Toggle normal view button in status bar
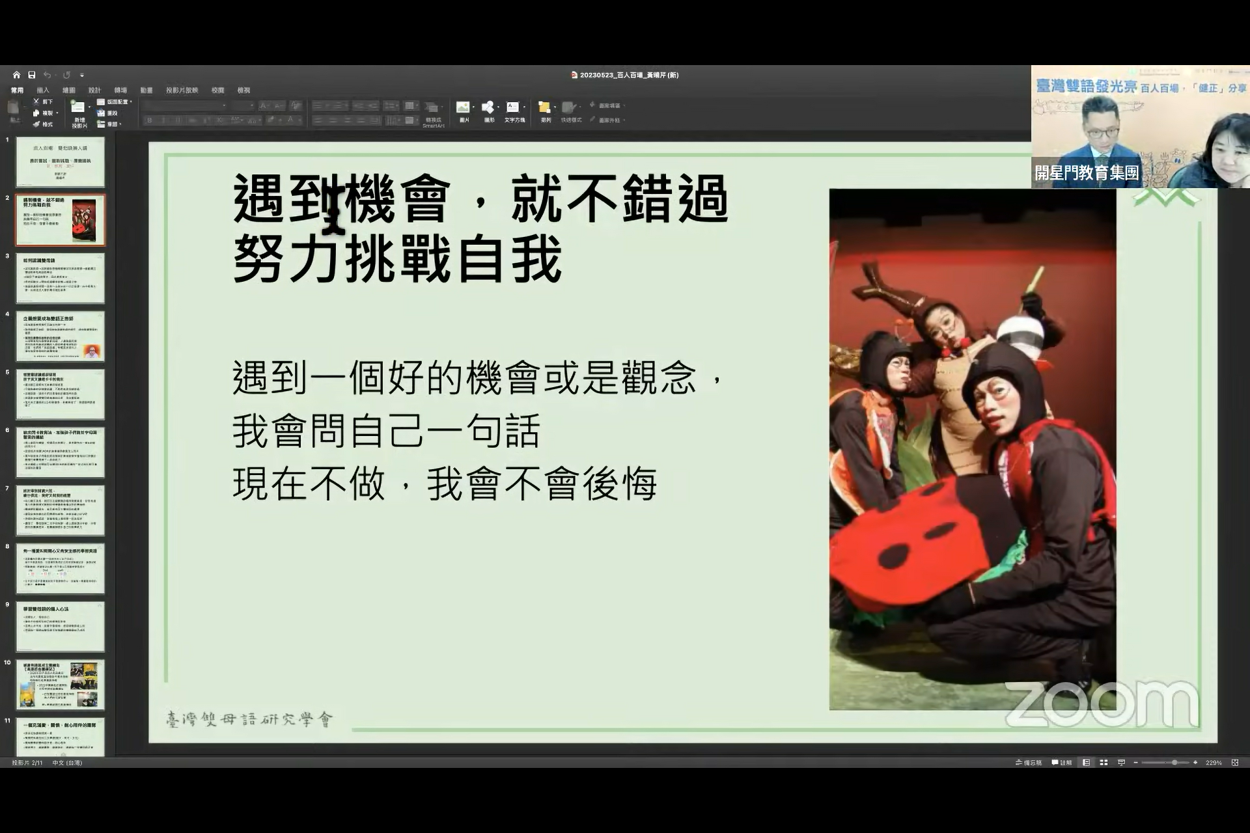This screenshot has height=833, width=1250. (1086, 762)
